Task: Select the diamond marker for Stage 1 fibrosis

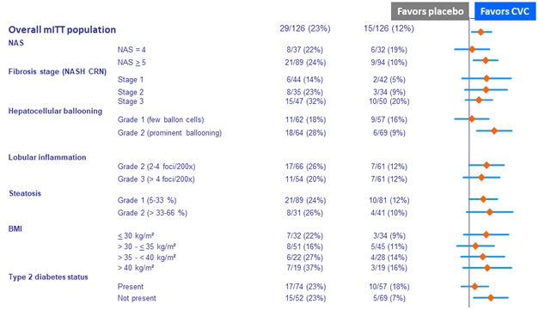Action: click(x=487, y=79)
